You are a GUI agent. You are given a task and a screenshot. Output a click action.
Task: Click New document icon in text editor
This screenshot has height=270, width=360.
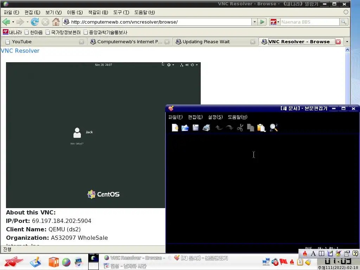tap(175, 127)
